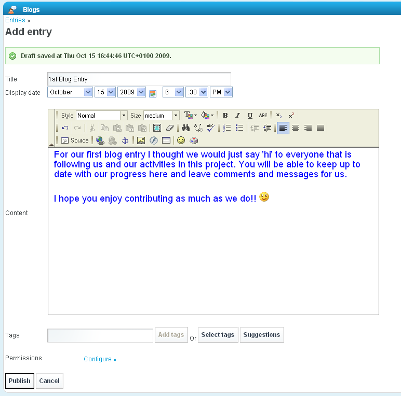Screen dimensions: 401x396
Task: Open the Configure permissions link
Action: tap(100, 359)
